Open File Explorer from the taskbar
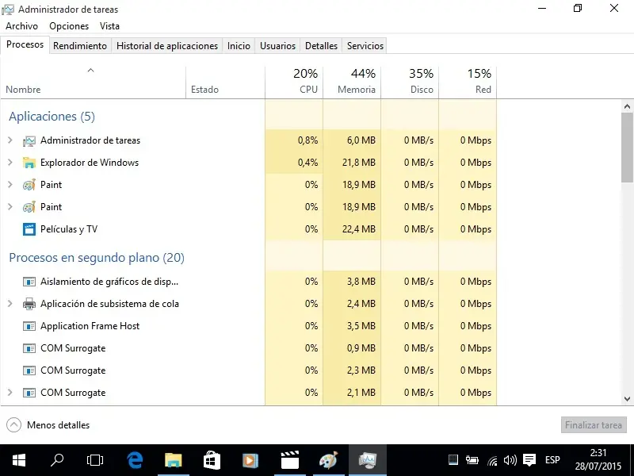634x476 pixels. click(x=174, y=460)
